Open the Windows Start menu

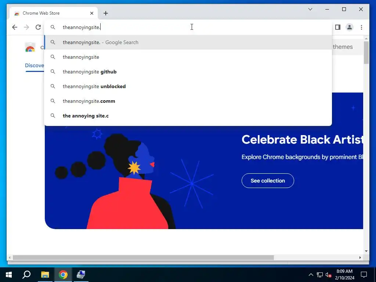pos(9,275)
